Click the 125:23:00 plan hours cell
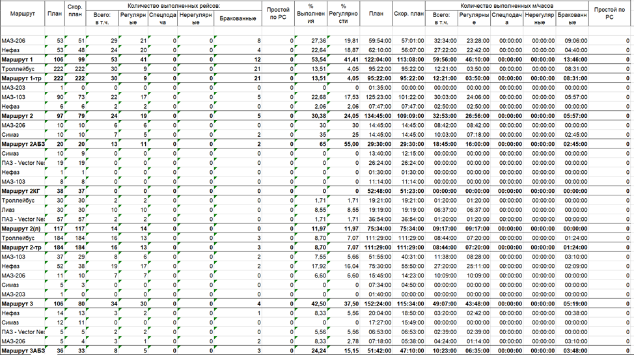634x355 pixels. point(376,97)
